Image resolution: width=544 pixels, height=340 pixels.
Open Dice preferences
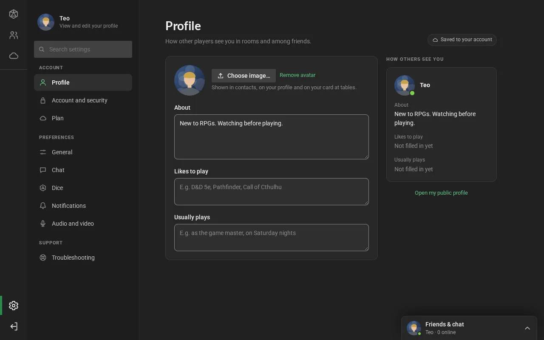pyautogui.click(x=83, y=188)
